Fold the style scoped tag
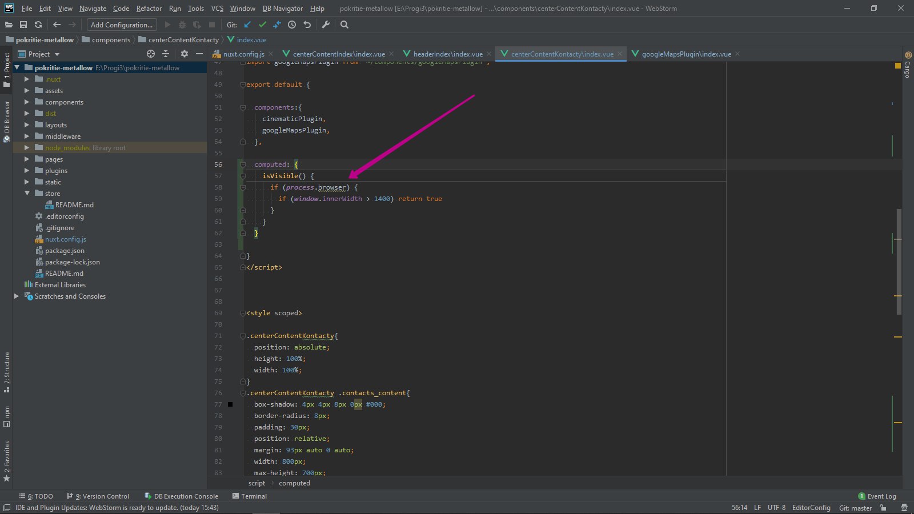This screenshot has height=514, width=914. point(243,313)
